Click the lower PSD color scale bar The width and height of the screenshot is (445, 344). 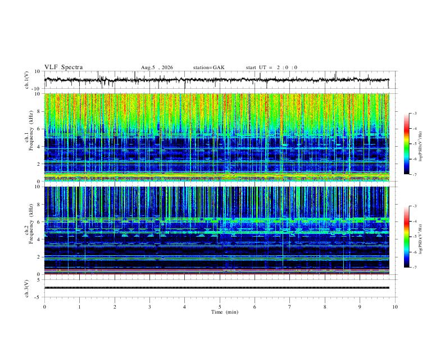407,237
